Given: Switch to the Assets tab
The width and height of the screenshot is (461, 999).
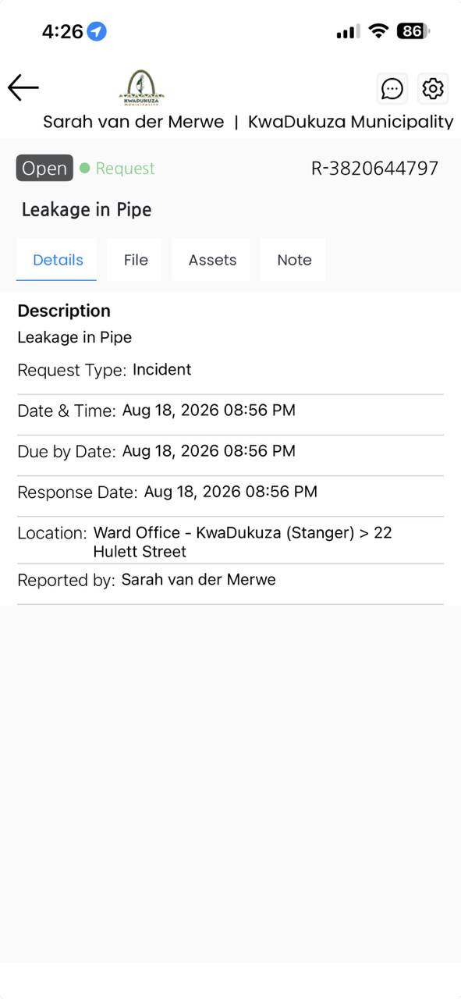Looking at the screenshot, I should [212, 260].
